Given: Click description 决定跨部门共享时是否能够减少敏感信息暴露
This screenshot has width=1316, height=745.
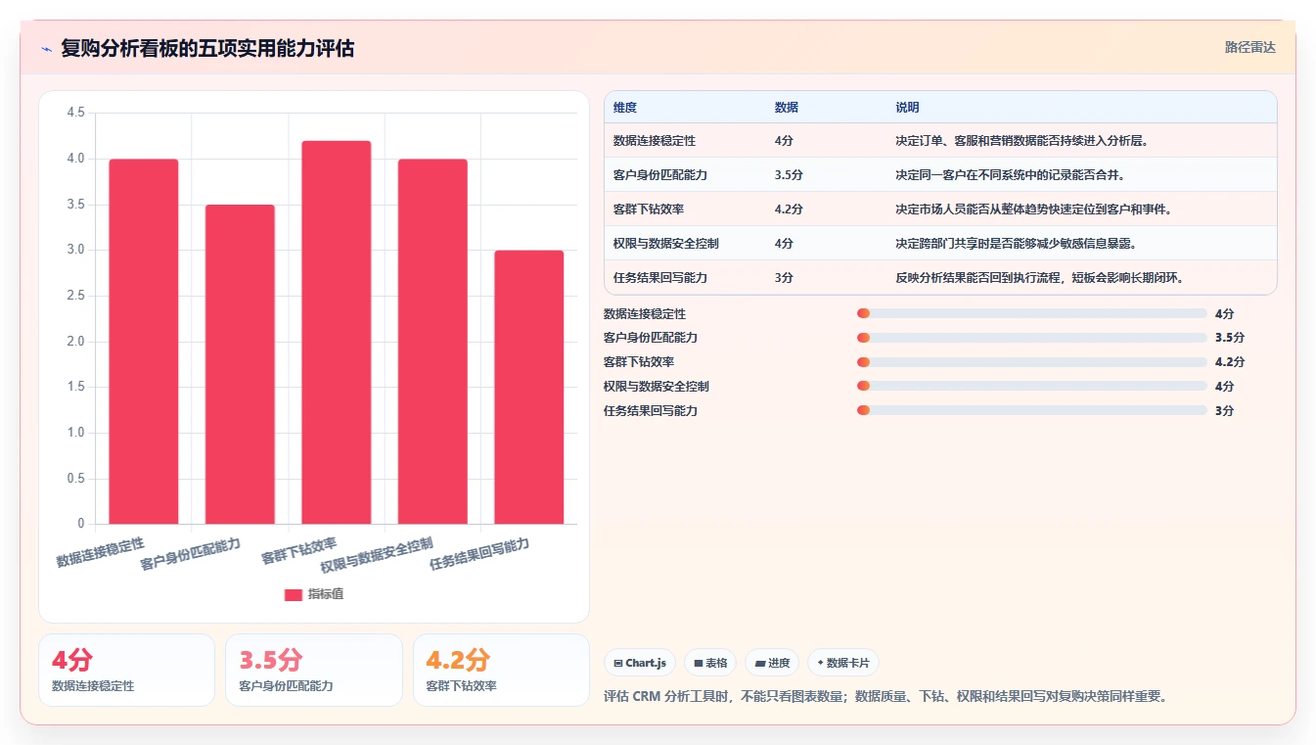Looking at the screenshot, I should pyautogui.click(x=1016, y=244).
